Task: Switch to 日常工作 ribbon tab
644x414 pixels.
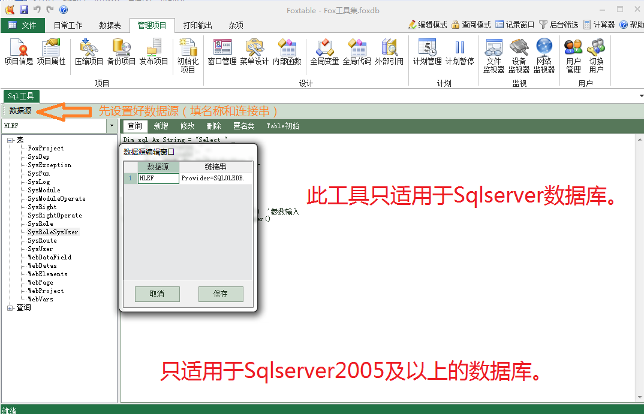Action: 68,25
